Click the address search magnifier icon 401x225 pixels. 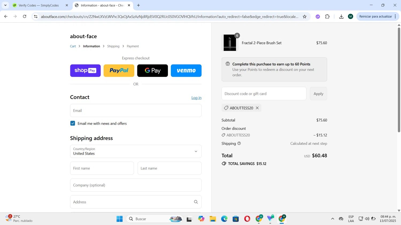tap(196, 202)
